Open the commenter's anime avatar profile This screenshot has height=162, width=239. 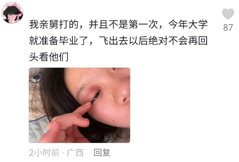[x=12, y=12]
